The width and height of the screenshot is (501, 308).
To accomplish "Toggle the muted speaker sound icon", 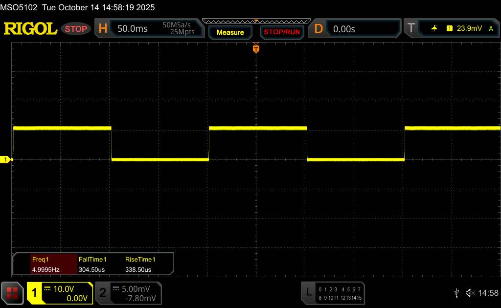I will (x=470, y=293).
